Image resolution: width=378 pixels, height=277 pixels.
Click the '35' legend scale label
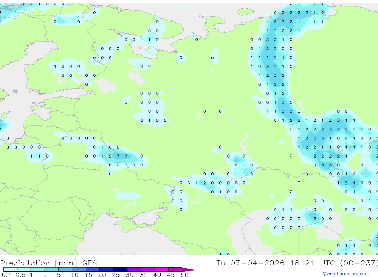pos(143,275)
